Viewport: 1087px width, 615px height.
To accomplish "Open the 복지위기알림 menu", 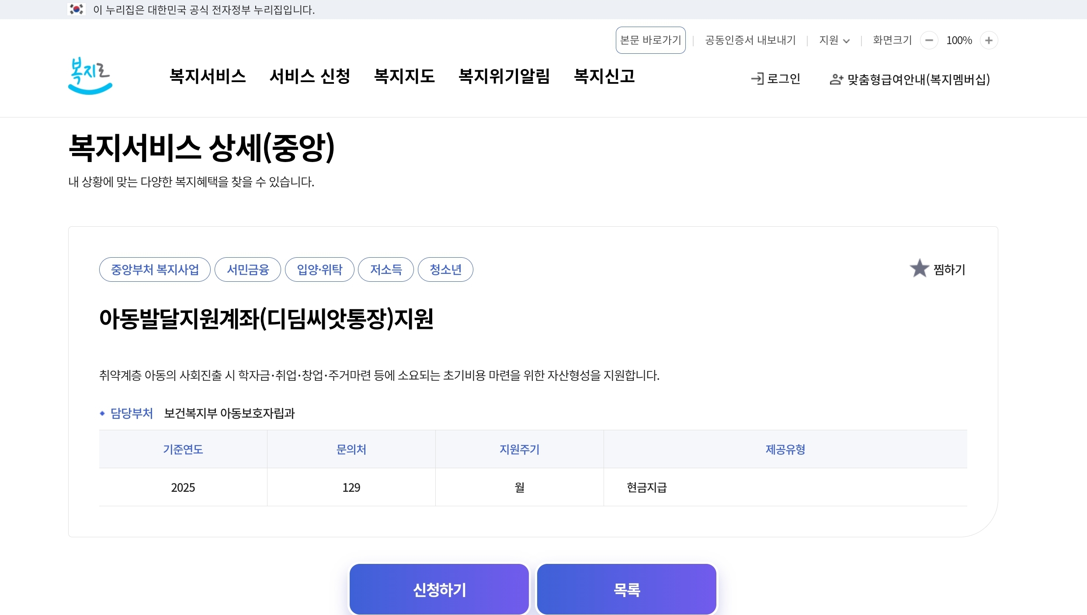I will tap(504, 76).
